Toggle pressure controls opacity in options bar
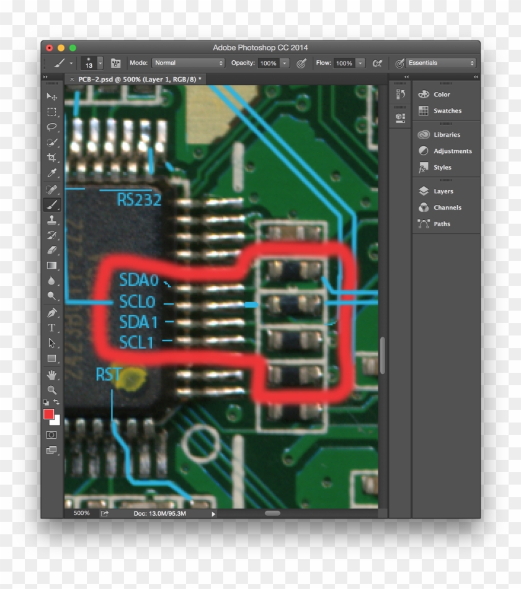The width and height of the screenshot is (521, 589). point(301,63)
